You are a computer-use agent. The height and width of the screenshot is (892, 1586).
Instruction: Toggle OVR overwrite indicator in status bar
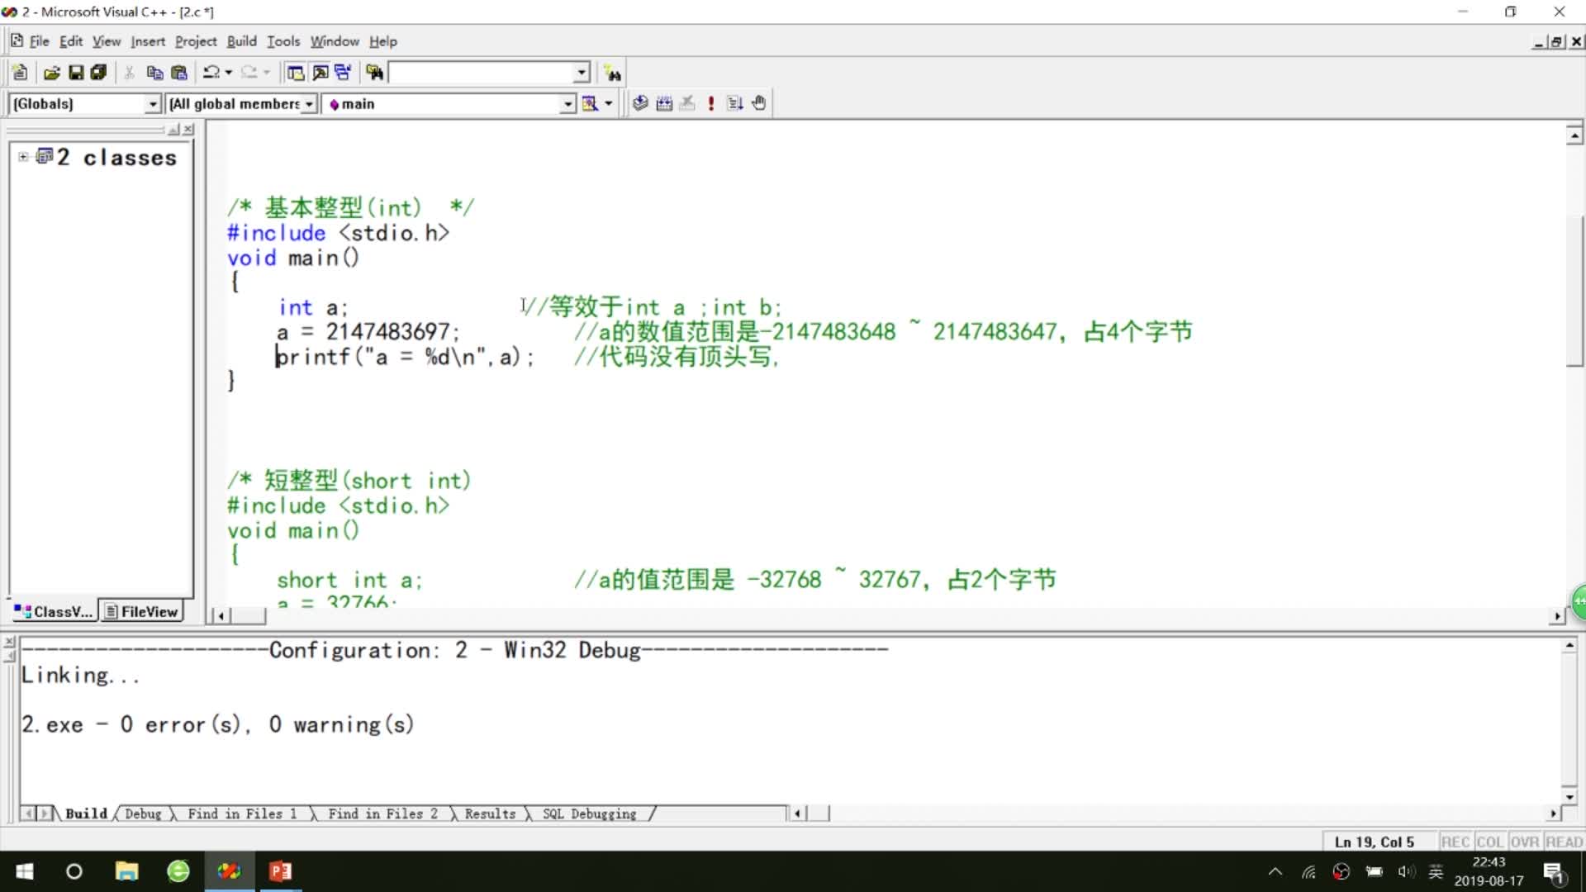click(1524, 842)
